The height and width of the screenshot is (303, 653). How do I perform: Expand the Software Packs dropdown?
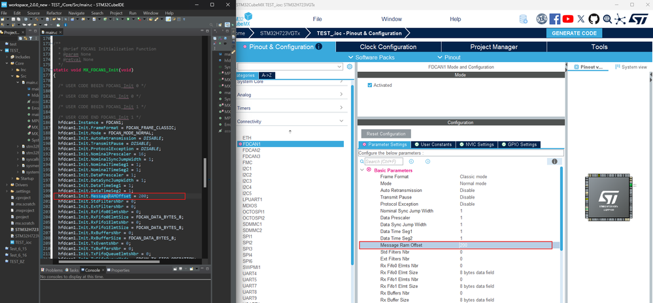(x=372, y=57)
